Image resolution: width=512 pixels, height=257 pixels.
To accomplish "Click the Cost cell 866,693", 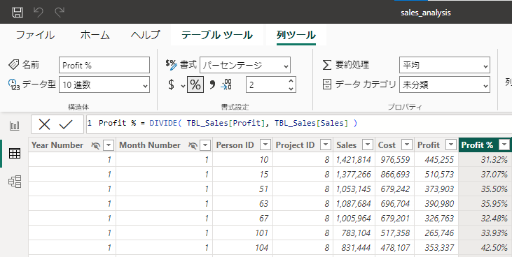I will [395, 175].
